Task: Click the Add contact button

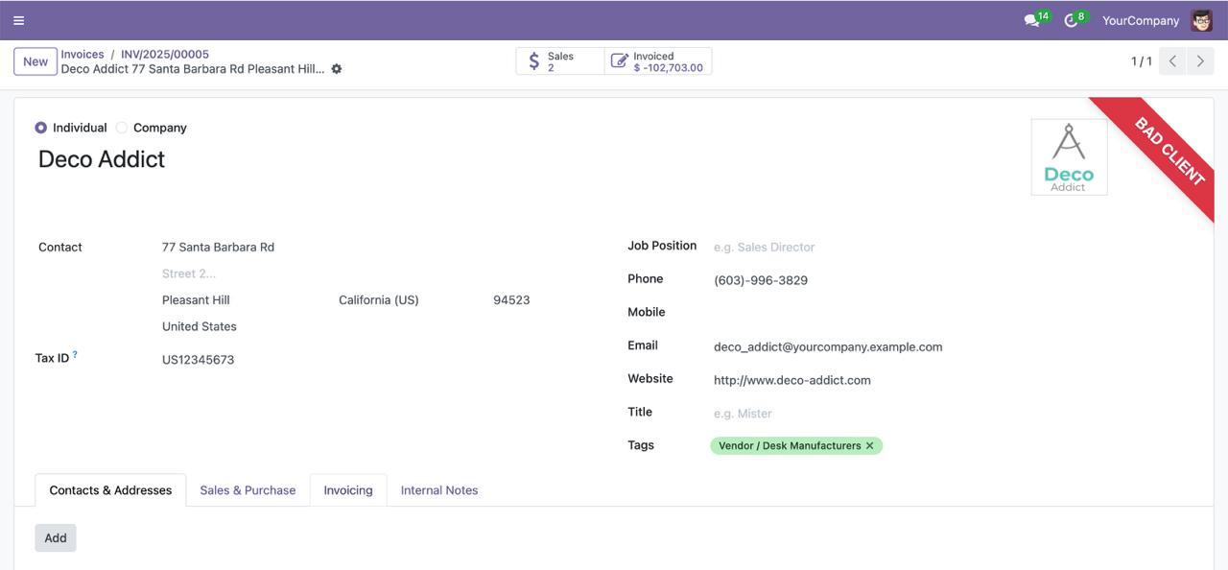Action: pyautogui.click(x=56, y=538)
